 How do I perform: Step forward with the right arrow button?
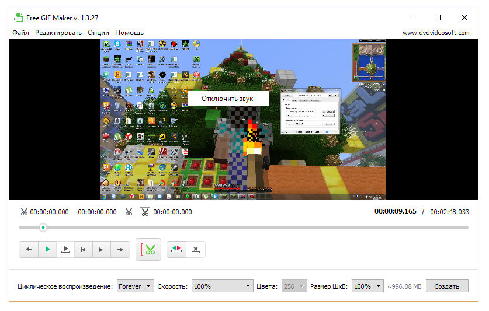click(120, 249)
